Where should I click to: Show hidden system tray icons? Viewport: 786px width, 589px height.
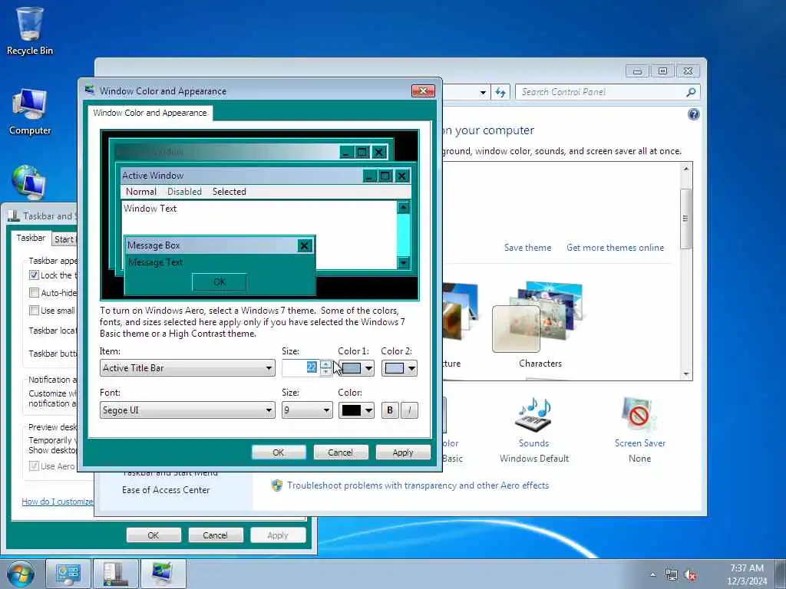(652, 574)
